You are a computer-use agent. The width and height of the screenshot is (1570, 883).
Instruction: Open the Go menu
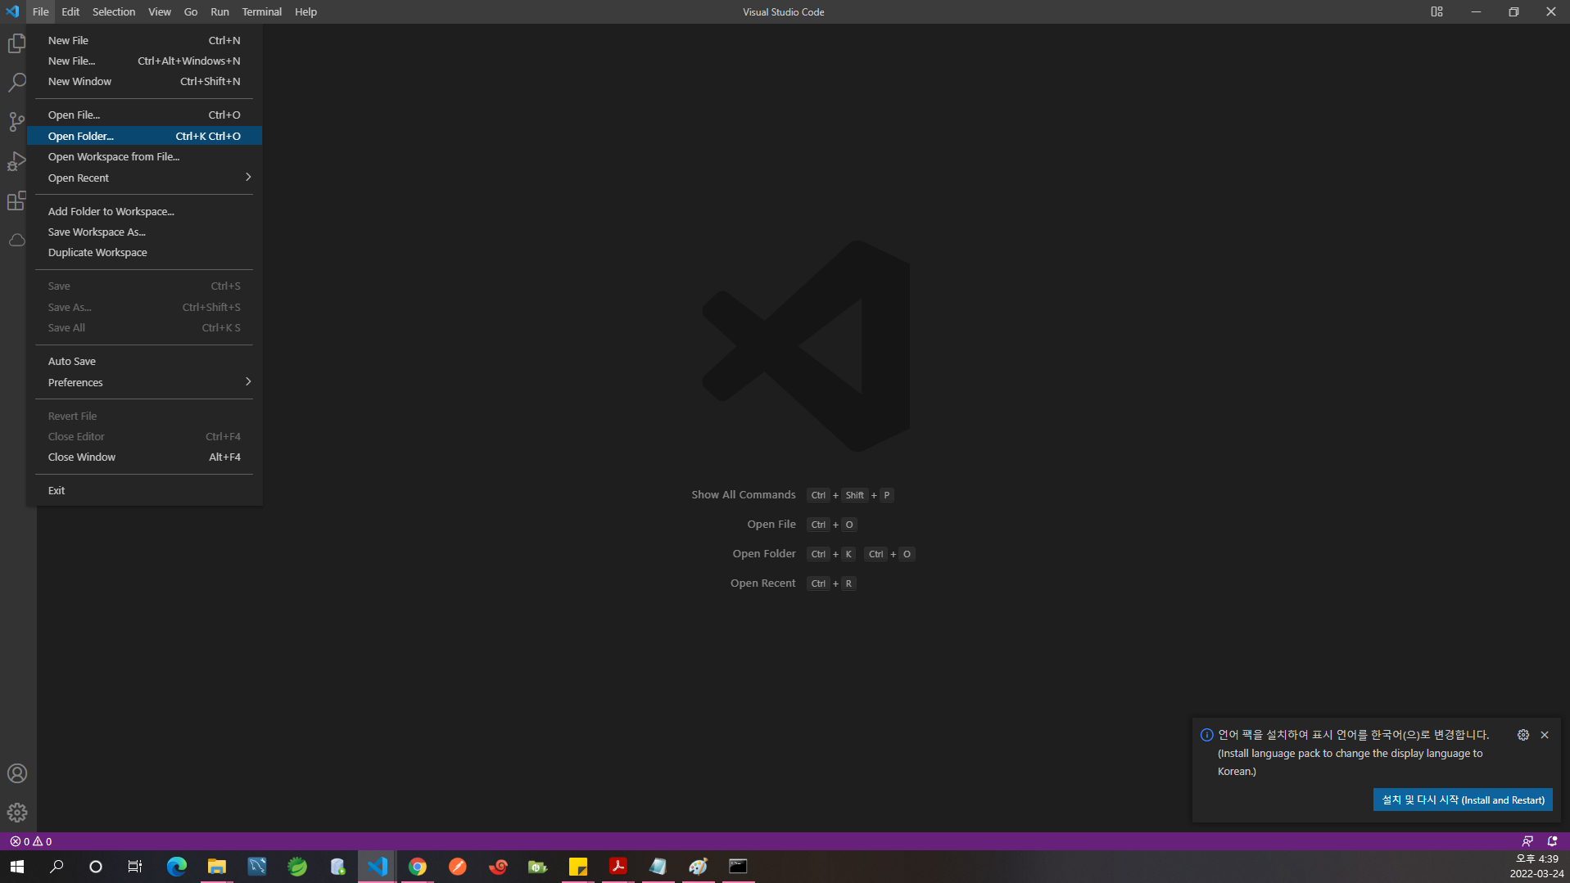191,11
